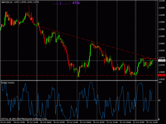Click the 14 Oct 2010 date label
This screenshot has width=166, height=124.
6,122
